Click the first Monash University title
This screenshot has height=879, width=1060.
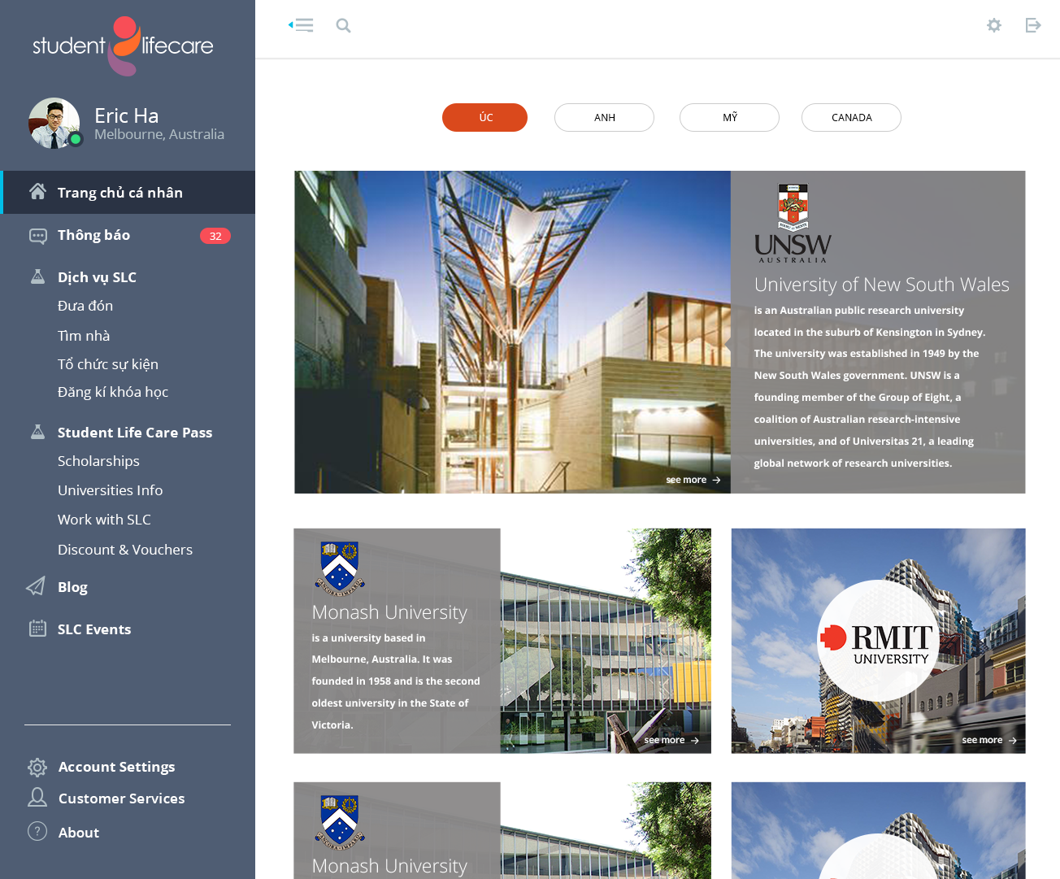click(389, 612)
